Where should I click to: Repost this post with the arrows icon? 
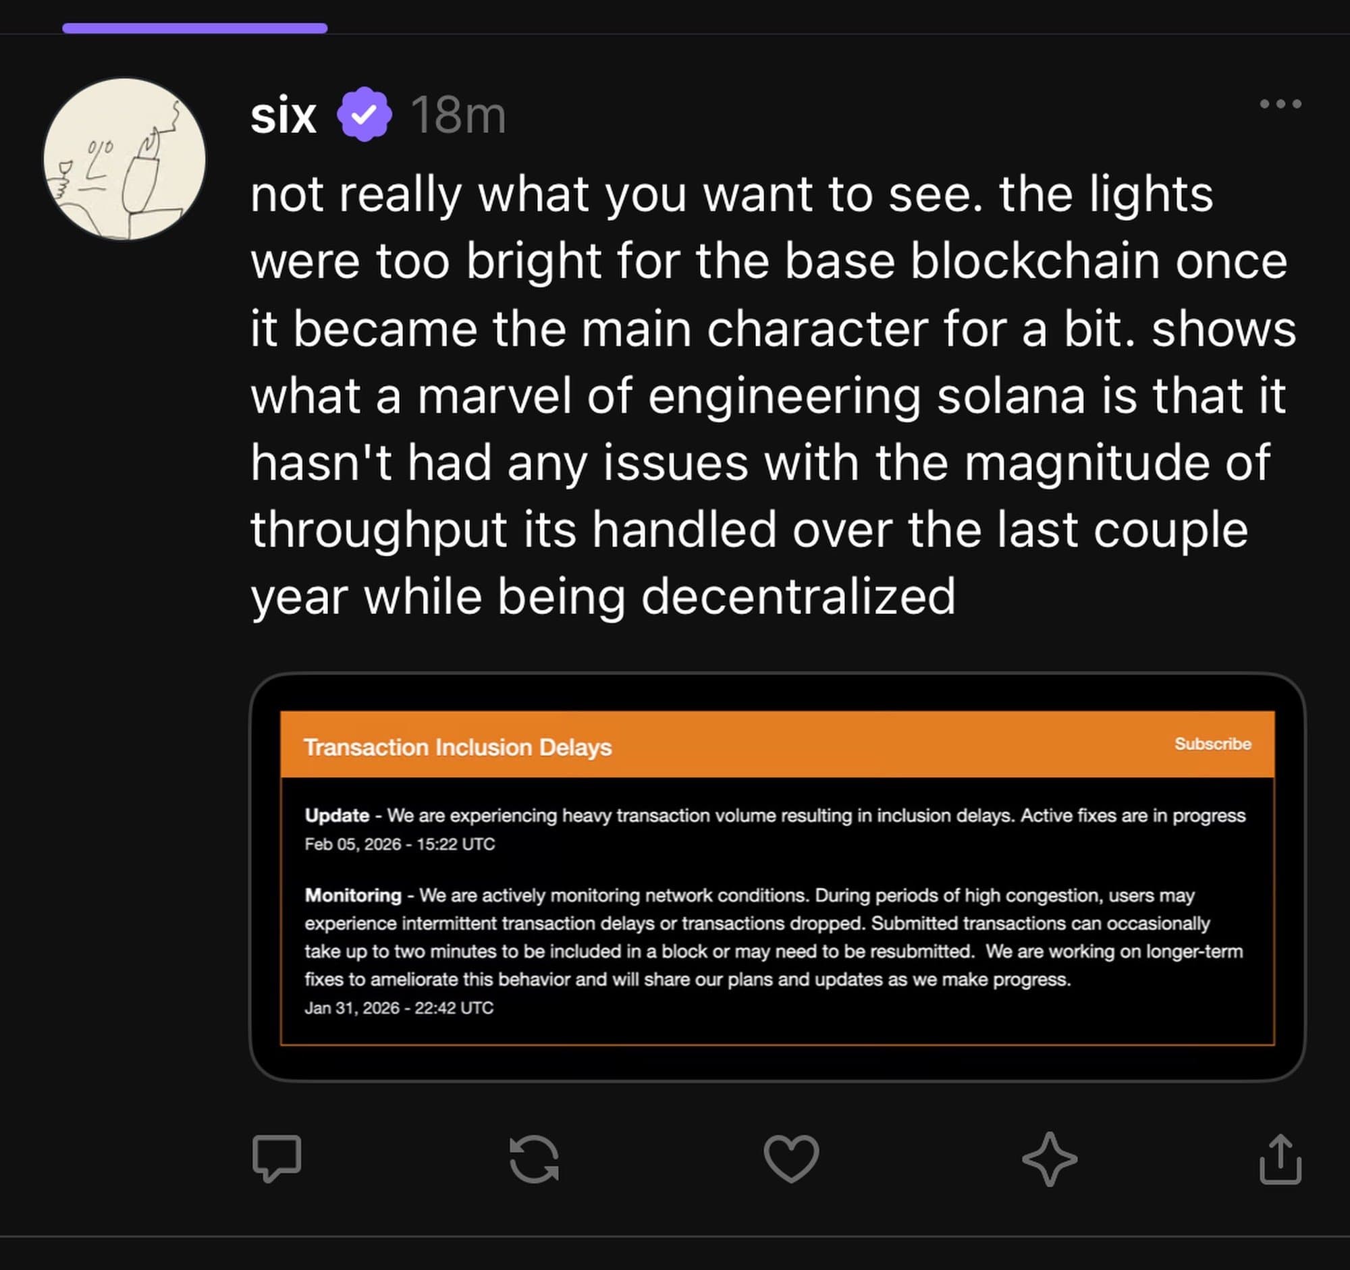[x=534, y=1159]
